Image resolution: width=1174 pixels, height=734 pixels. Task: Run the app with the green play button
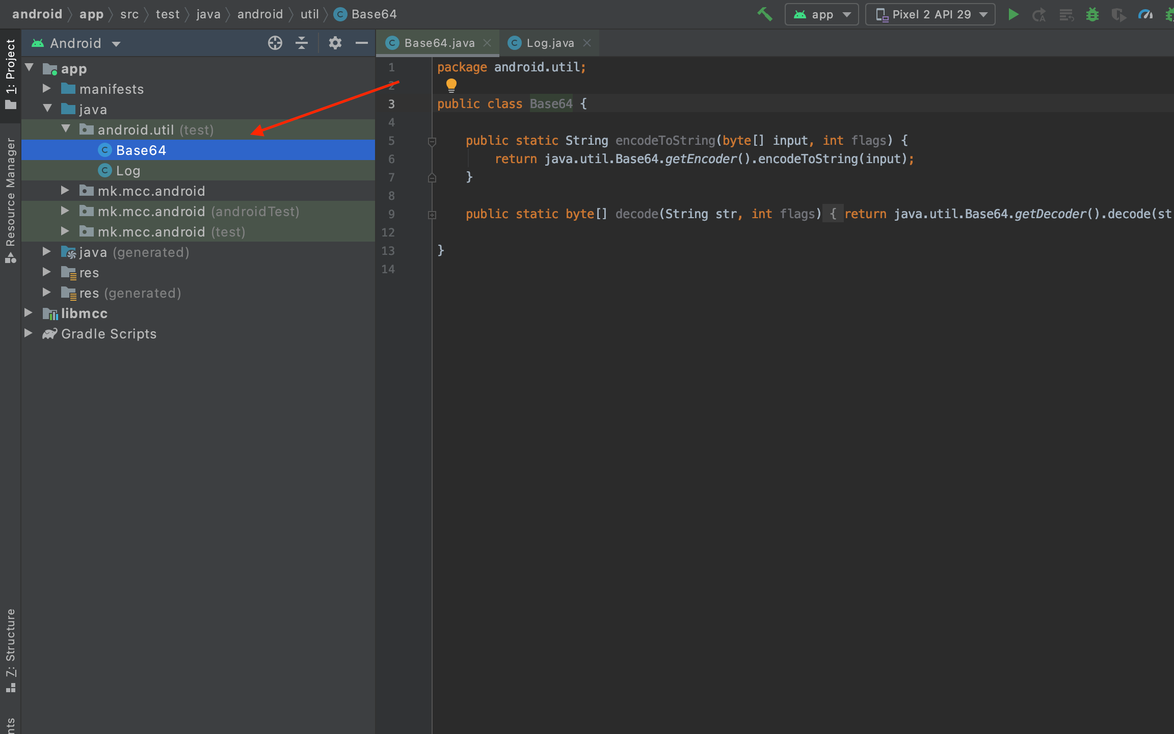click(x=1013, y=14)
